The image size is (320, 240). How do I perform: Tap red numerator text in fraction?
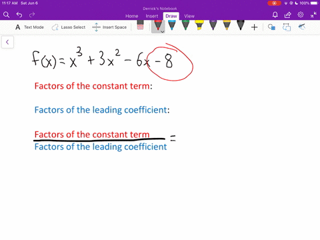pos(92,135)
